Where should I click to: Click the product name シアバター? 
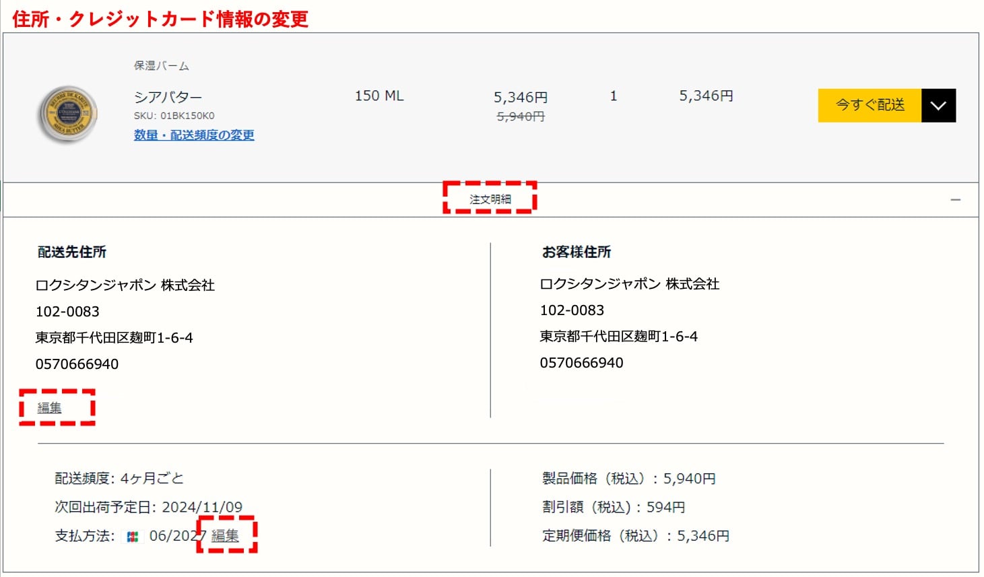(168, 97)
